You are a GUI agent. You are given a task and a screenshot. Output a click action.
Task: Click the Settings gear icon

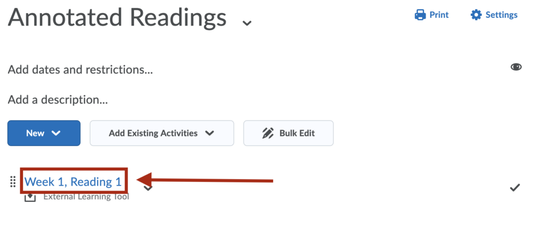(476, 15)
